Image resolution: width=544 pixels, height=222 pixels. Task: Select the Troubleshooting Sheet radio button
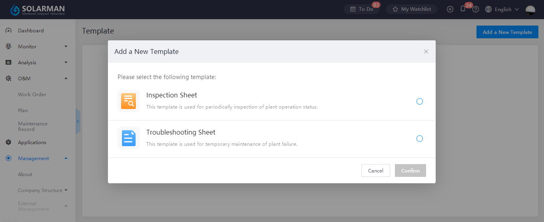420,139
